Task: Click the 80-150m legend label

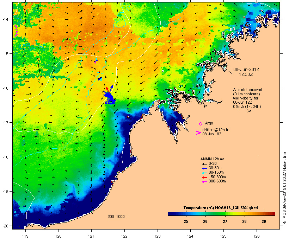Action: click(216, 173)
